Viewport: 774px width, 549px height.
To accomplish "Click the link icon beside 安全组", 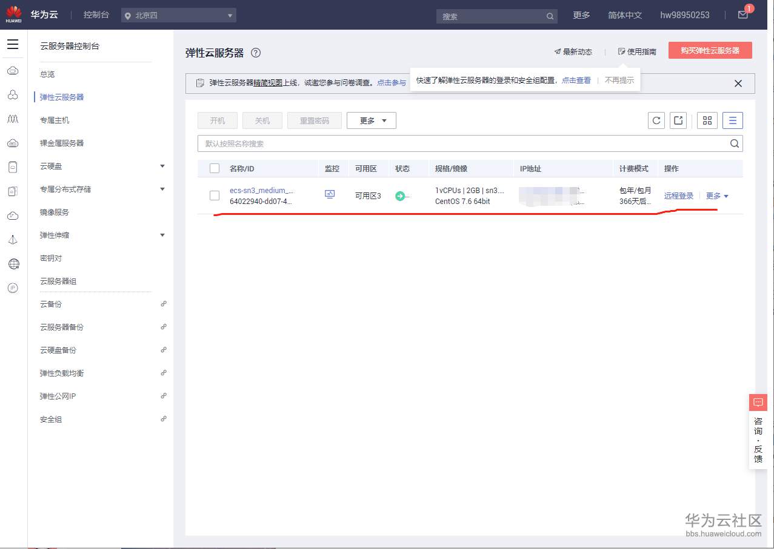I will coord(164,419).
